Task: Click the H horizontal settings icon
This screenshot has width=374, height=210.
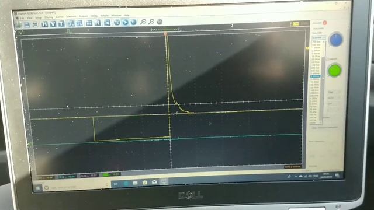Action: tap(44, 24)
